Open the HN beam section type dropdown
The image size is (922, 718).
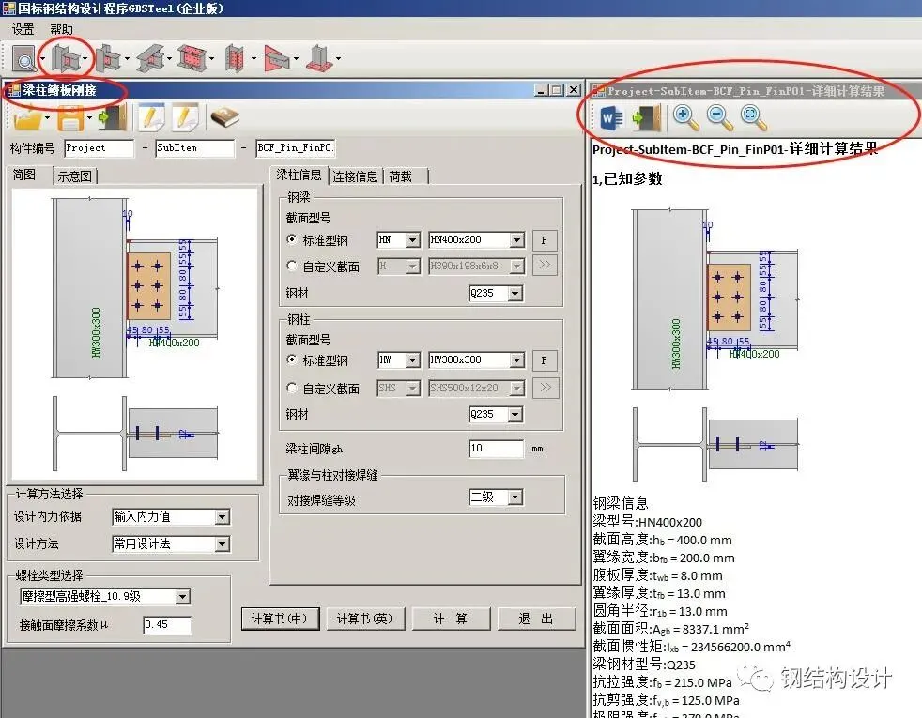point(413,239)
